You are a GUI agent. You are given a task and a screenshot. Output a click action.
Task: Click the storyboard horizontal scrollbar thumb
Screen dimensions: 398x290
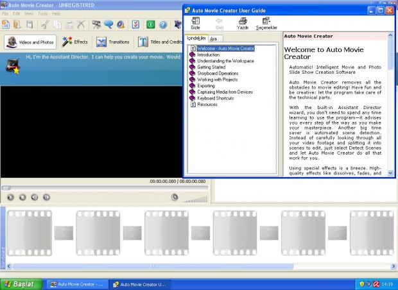(x=153, y=266)
